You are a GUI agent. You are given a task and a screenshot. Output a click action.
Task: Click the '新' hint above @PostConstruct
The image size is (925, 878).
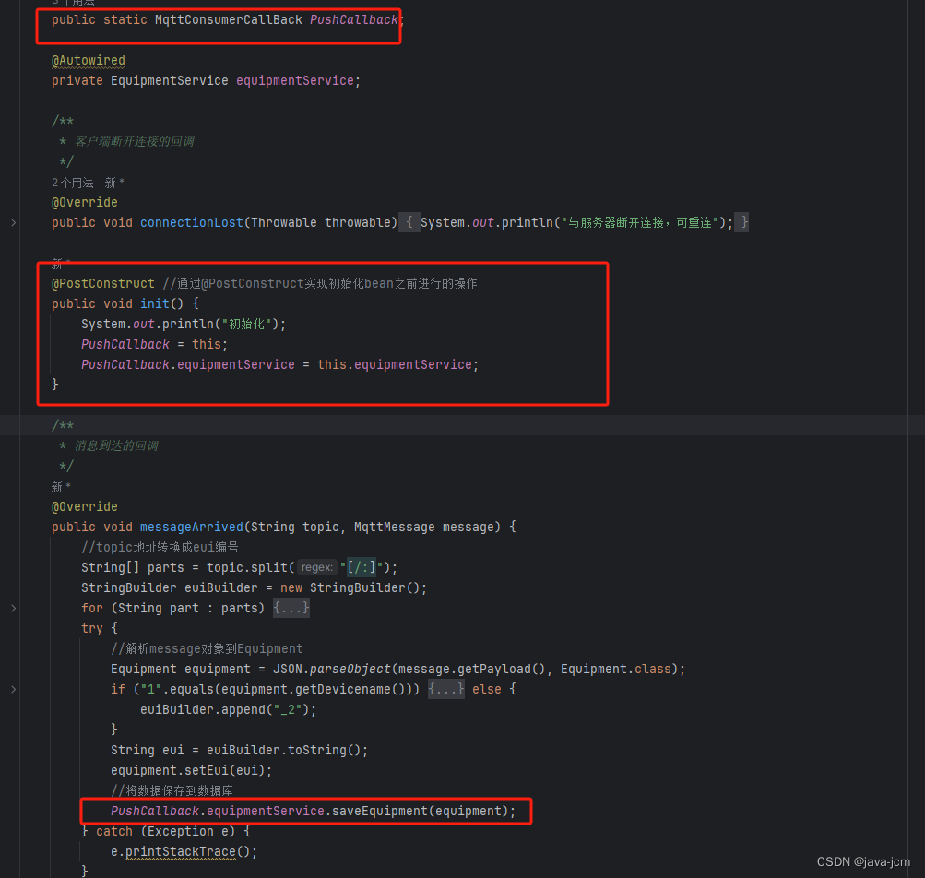coord(58,263)
